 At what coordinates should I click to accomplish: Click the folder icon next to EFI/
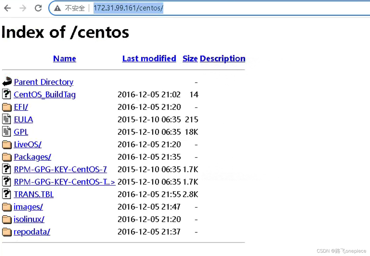[x=6, y=107]
